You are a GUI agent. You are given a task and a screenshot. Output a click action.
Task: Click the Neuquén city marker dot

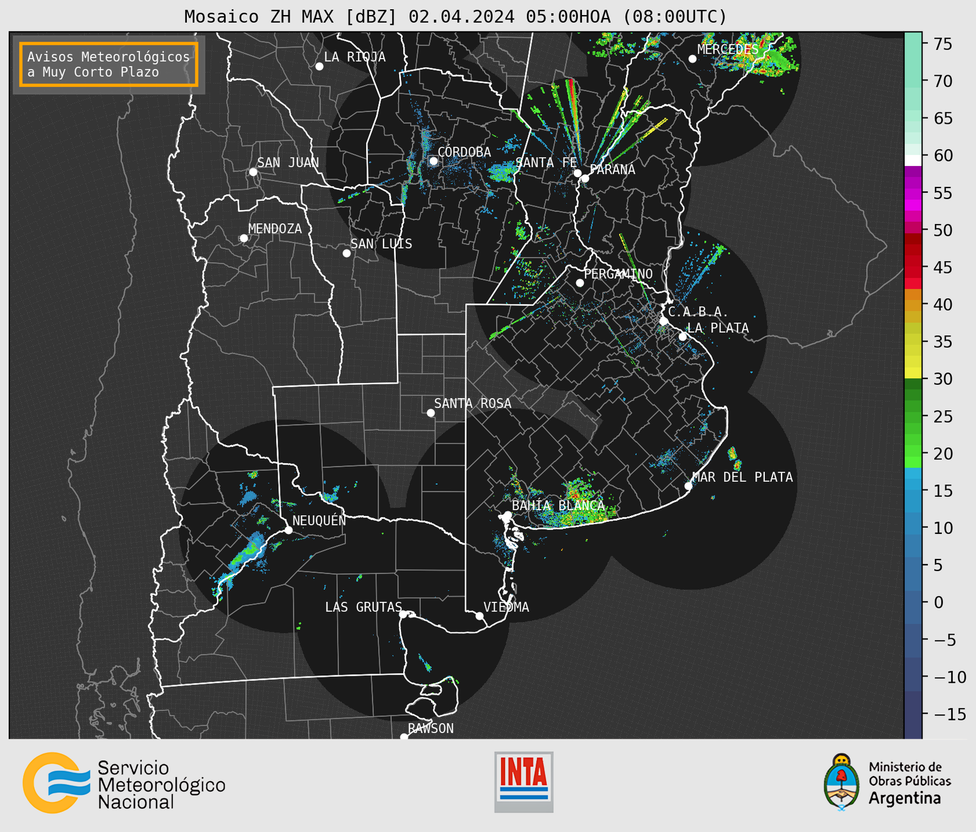[289, 530]
